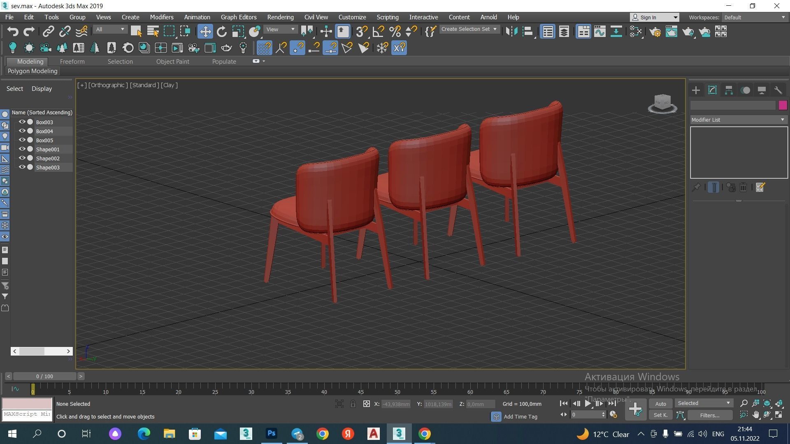Expand the ribbon minimize options arrow
The height and width of the screenshot is (444, 790).
coord(264,61)
